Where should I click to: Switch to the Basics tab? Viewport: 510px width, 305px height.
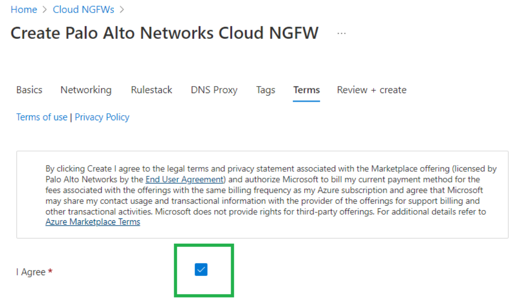[x=29, y=90]
